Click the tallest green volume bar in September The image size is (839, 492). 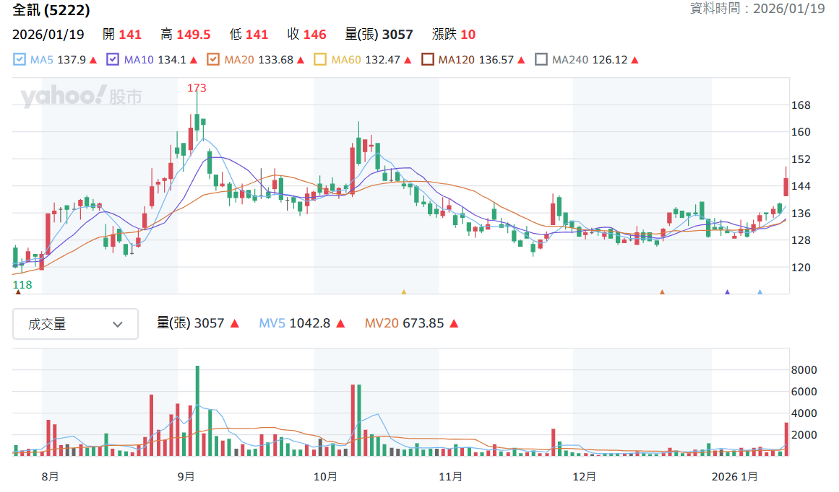pos(197,410)
